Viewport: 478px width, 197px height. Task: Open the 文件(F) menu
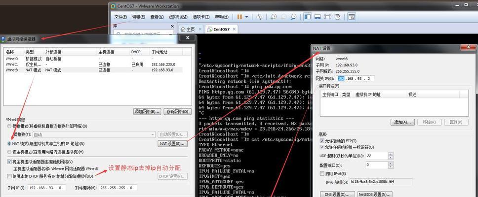120,17
